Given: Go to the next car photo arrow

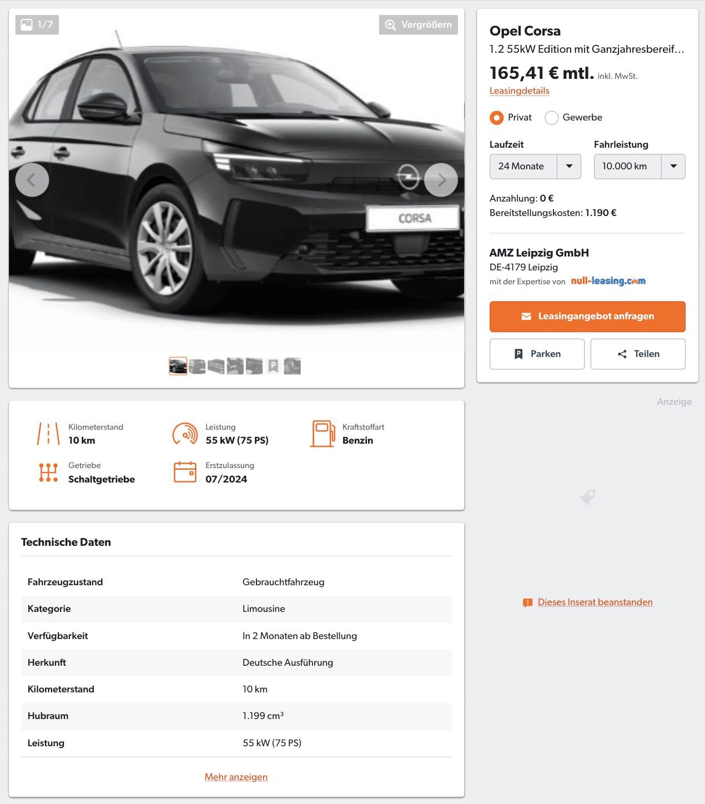Looking at the screenshot, I should (441, 180).
